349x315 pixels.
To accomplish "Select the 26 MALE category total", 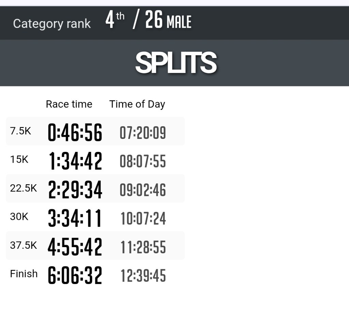I will 168,21.
